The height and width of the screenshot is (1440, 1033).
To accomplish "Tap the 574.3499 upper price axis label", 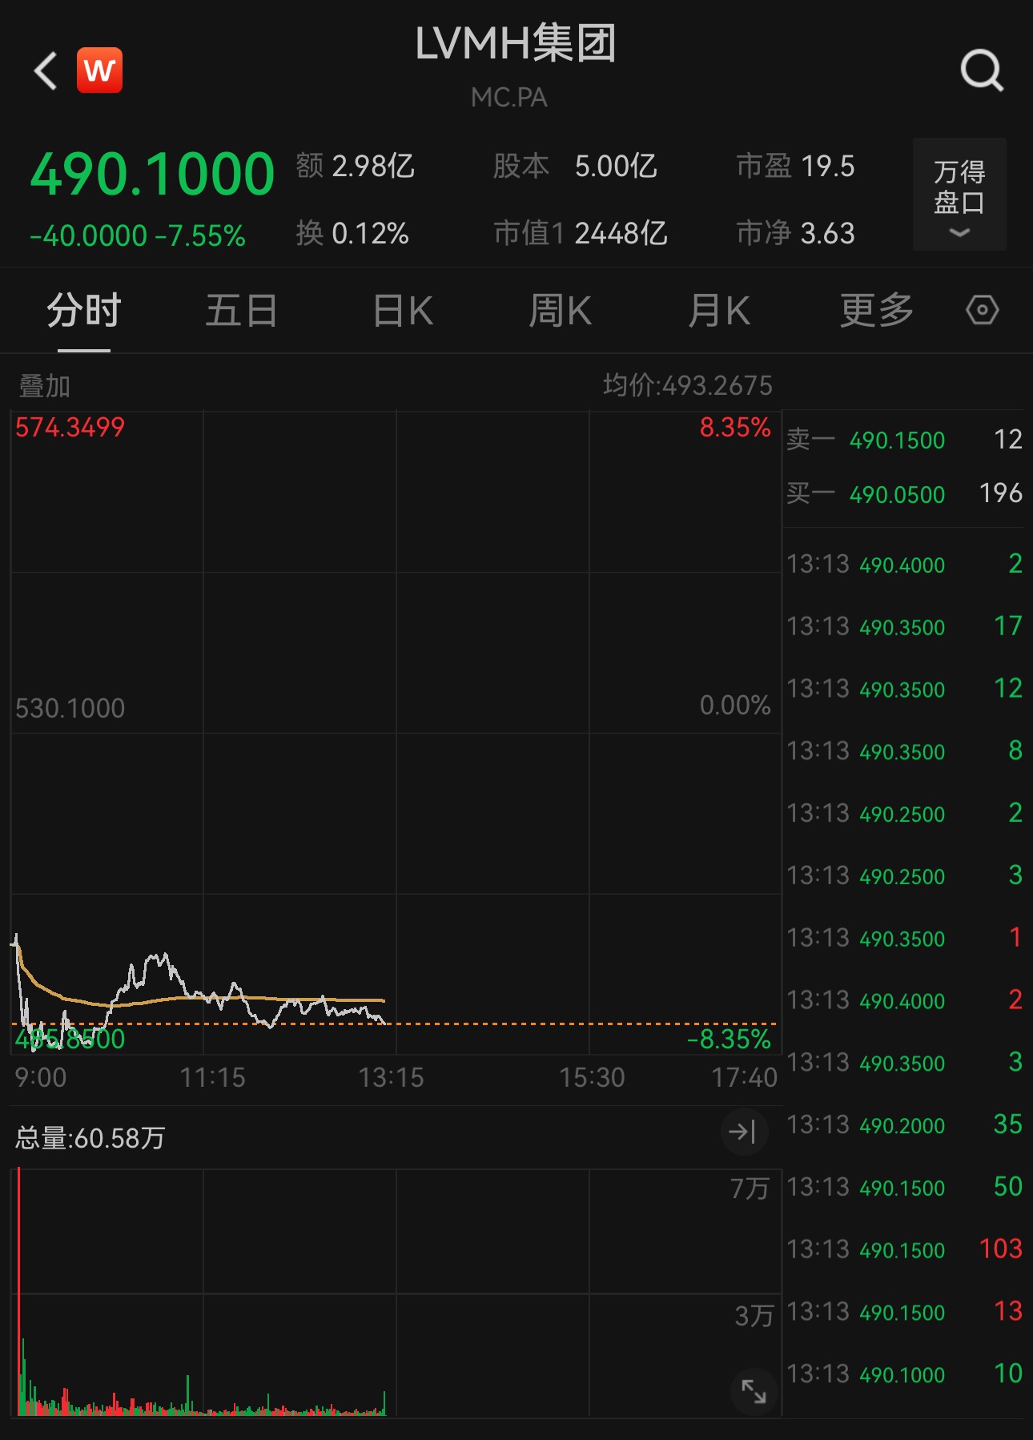I will [70, 428].
